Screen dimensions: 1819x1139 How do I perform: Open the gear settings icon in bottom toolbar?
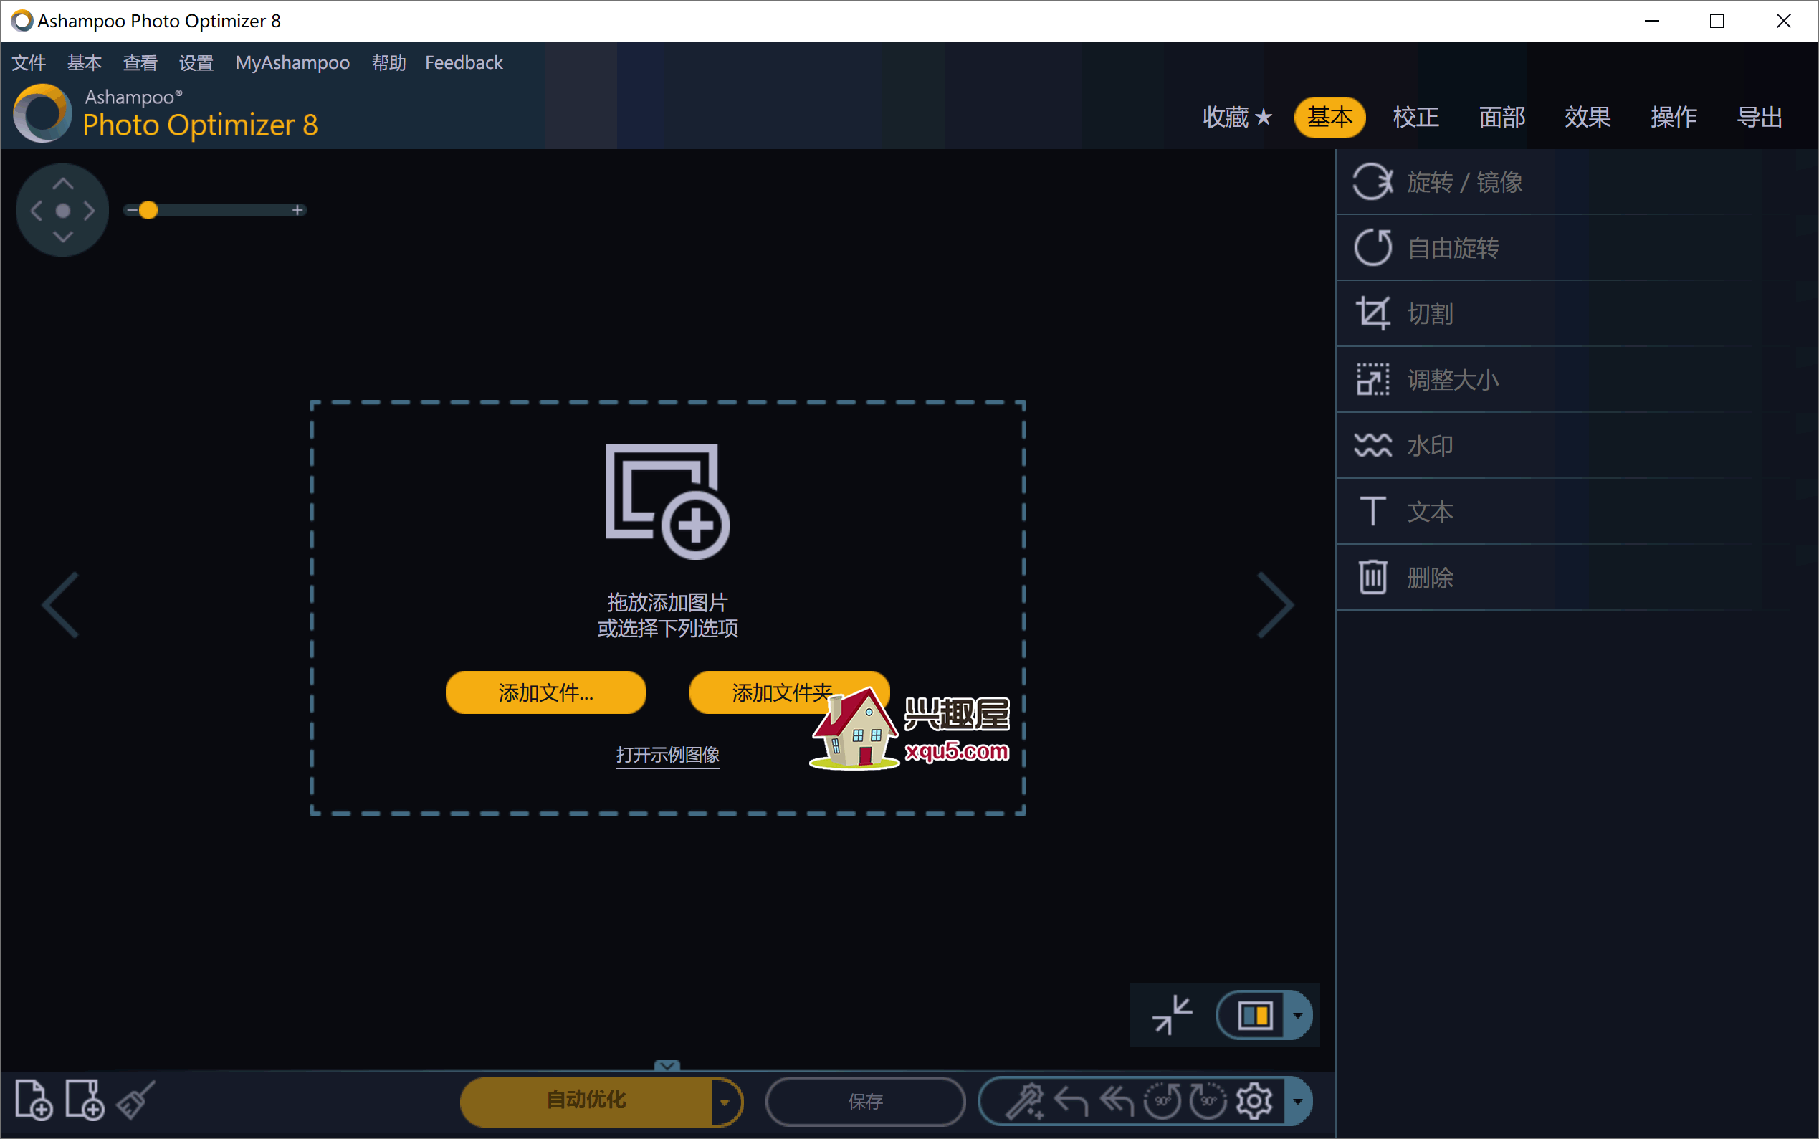point(1254,1101)
